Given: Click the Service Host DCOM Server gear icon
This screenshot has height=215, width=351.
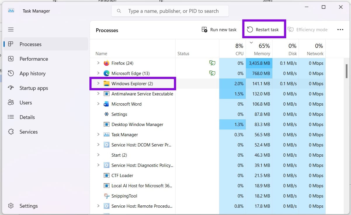Looking at the screenshot, I should (x=106, y=145).
